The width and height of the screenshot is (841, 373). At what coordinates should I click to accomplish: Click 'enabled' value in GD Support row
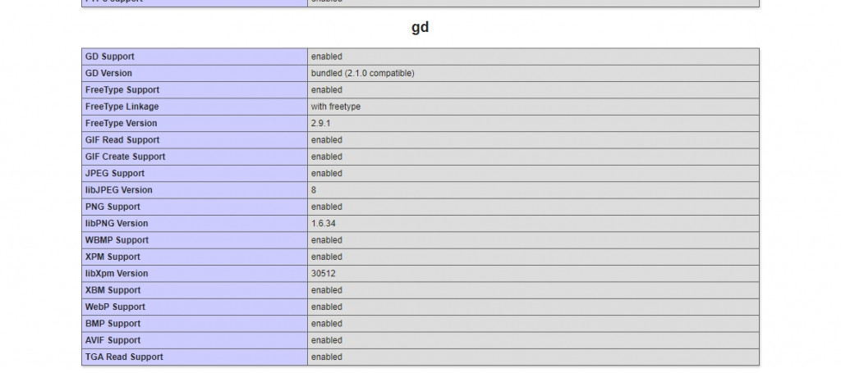click(x=327, y=57)
